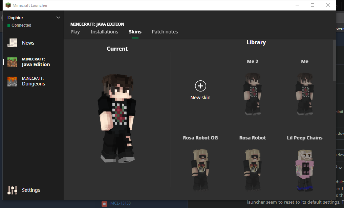Click the 'Library' heading text
The width and height of the screenshot is (344, 208).
[x=256, y=43]
